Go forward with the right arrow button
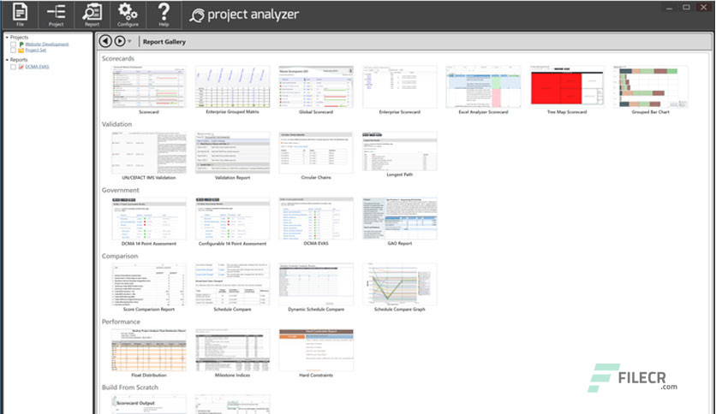Image resolution: width=716 pixels, height=414 pixels. pos(120,41)
